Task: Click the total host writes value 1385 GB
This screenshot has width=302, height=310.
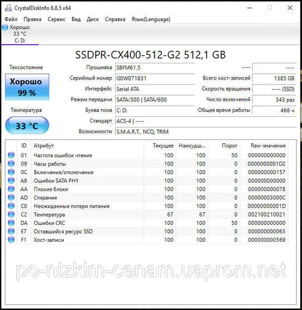Action: coord(275,78)
